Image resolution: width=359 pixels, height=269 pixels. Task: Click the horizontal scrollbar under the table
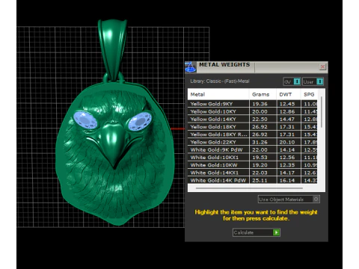tap(249, 188)
